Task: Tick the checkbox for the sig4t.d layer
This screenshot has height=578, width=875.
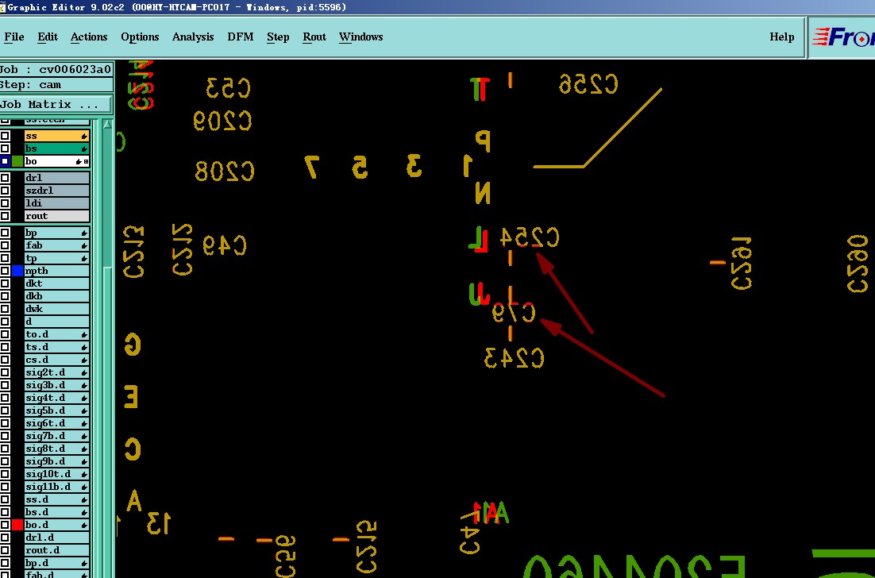Action: tap(5, 398)
